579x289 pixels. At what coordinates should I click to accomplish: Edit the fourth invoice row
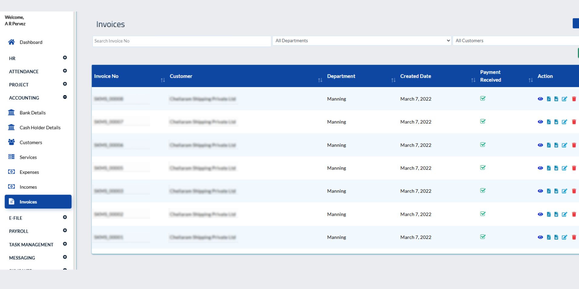click(x=564, y=168)
